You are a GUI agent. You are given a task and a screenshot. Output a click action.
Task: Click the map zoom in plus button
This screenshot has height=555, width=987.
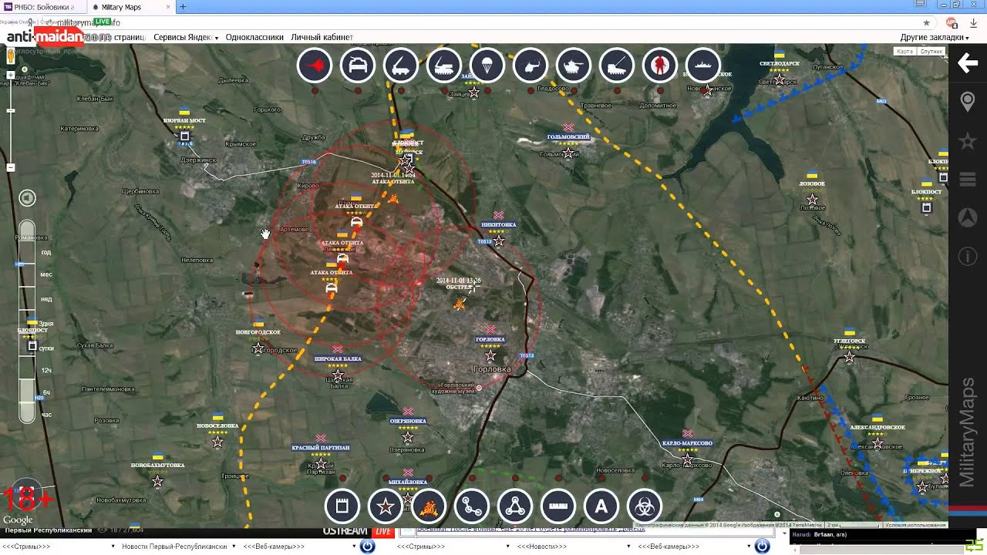tap(11, 76)
